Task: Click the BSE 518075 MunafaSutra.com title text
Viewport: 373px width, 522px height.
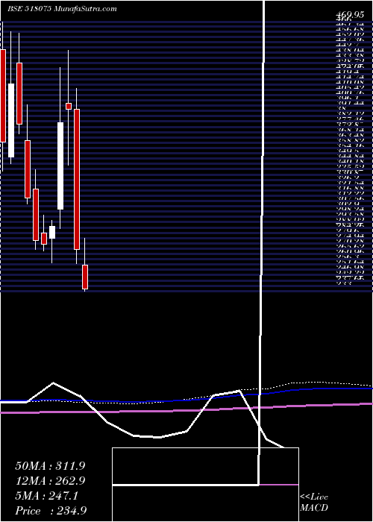Action: click(62, 9)
